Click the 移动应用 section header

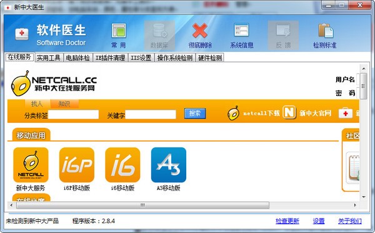tap(31, 135)
